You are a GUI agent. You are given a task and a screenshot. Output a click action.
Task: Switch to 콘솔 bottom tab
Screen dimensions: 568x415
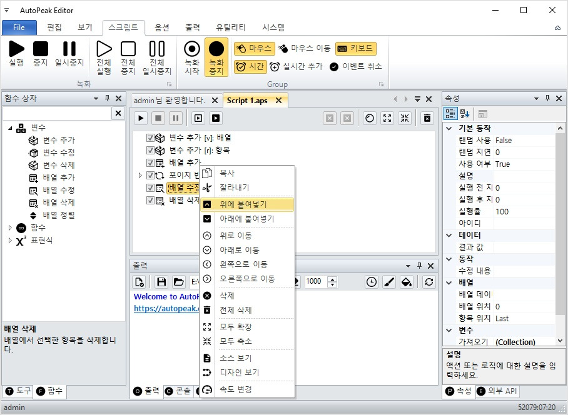tap(178, 391)
